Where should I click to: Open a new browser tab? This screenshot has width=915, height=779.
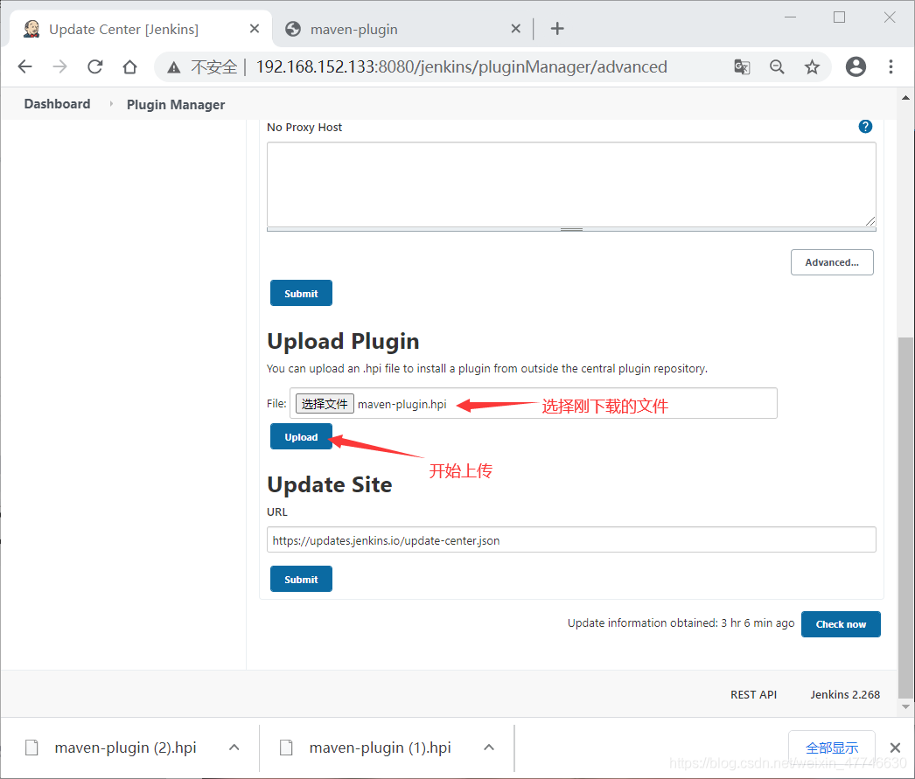[557, 29]
